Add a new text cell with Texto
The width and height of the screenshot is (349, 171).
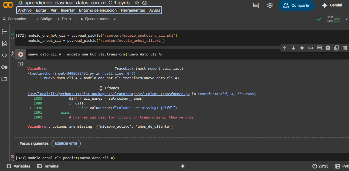tap(64, 19)
